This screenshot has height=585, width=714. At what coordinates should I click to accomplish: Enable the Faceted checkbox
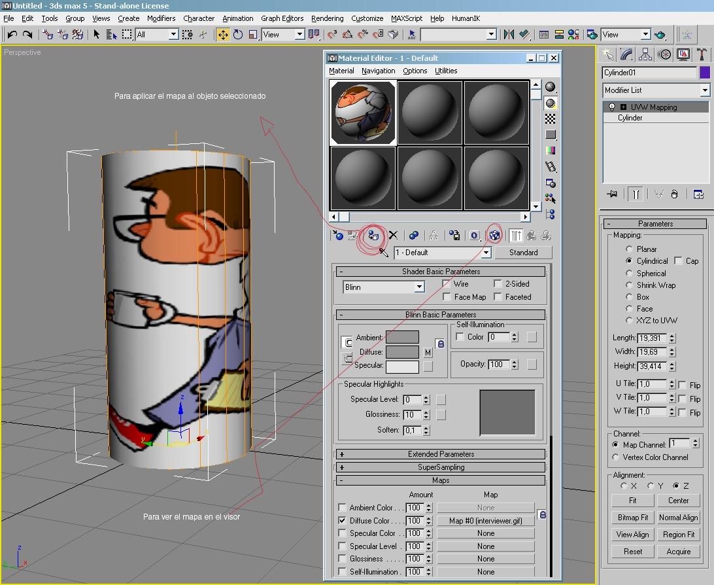pyautogui.click(x=498, y=296)
